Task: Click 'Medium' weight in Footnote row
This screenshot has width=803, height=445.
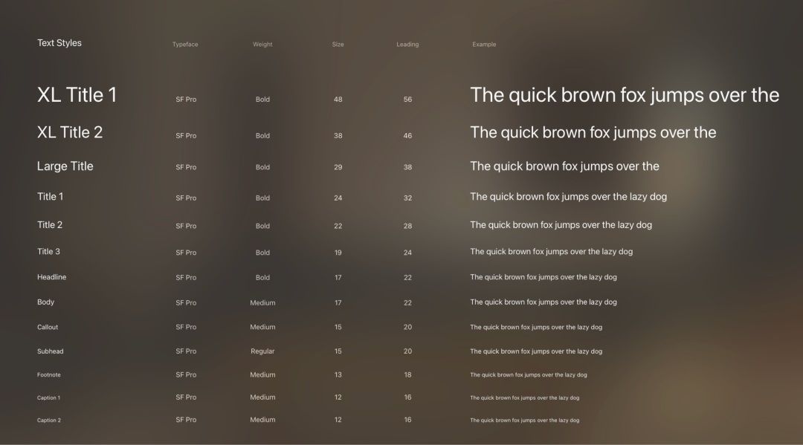Action: [x=262, y=374]
